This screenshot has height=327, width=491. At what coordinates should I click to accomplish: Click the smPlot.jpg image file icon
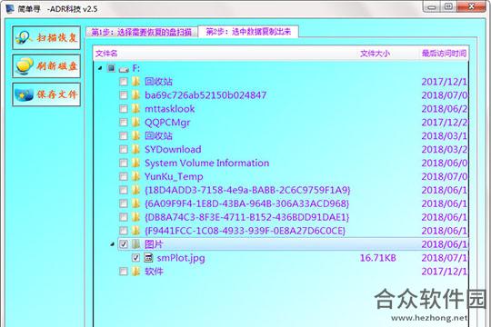point(148,258)
